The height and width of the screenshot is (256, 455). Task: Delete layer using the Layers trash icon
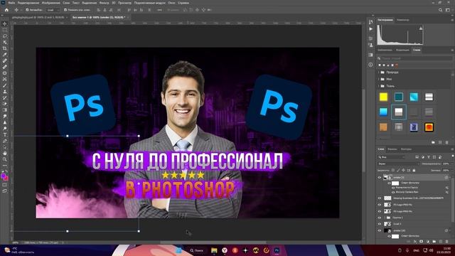(x=447, y=242)
